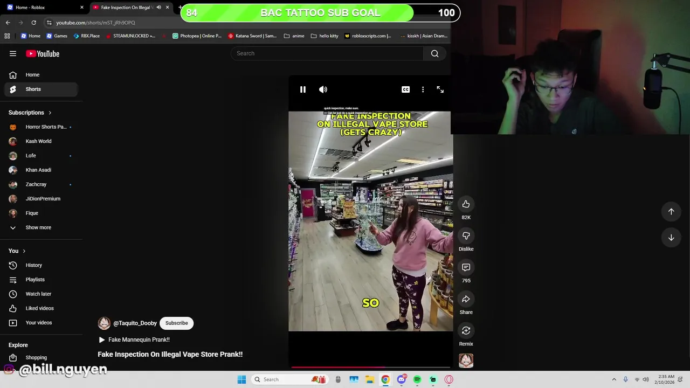
Task: Open the Photopea bookmark
Action: tap(197, 36)
